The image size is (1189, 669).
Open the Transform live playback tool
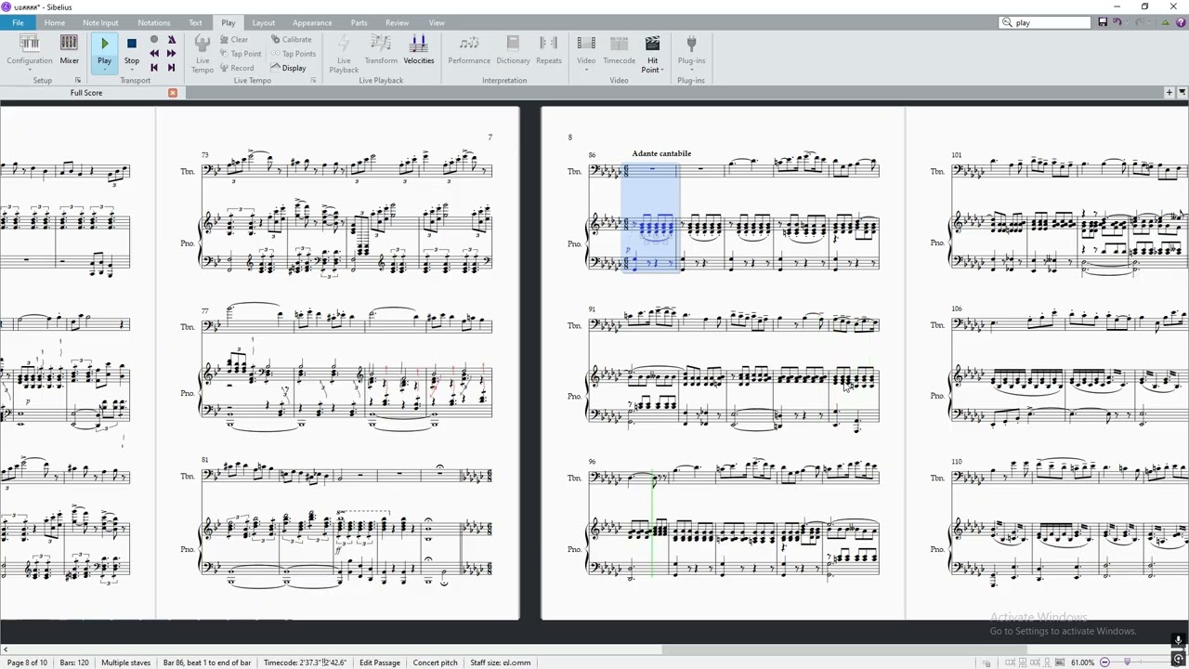(381, 50)
